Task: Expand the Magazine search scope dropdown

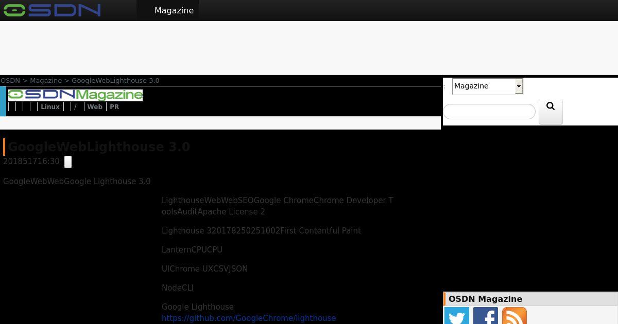Action: point(488,86)
